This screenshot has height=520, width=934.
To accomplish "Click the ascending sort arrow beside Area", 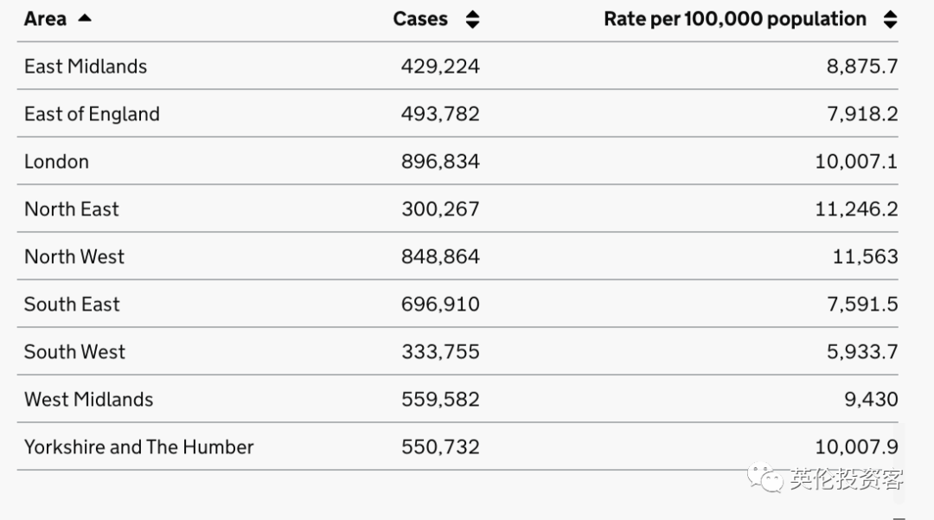I will (84, 18).
